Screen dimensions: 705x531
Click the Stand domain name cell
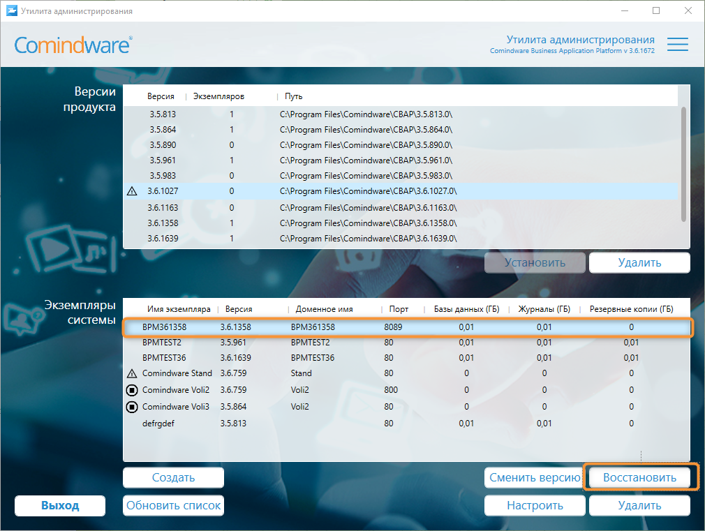[301, 373]
